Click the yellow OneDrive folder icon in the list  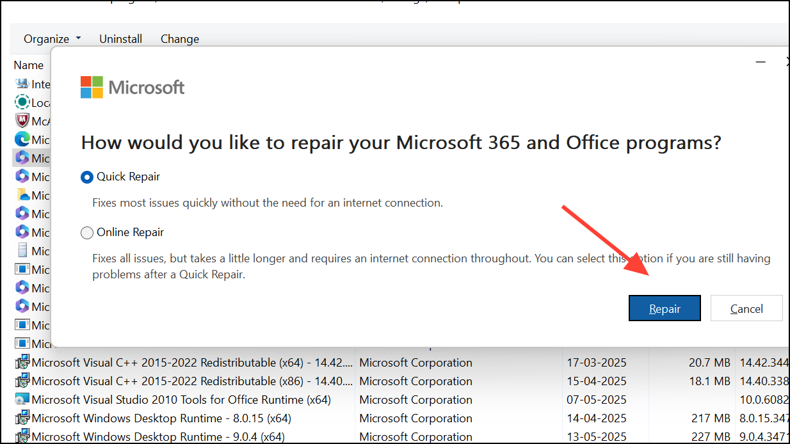21,194
